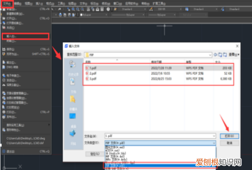Expand 图形实用工具 submenu arrow
The image size is (252, 170).
tap(49, 125)
